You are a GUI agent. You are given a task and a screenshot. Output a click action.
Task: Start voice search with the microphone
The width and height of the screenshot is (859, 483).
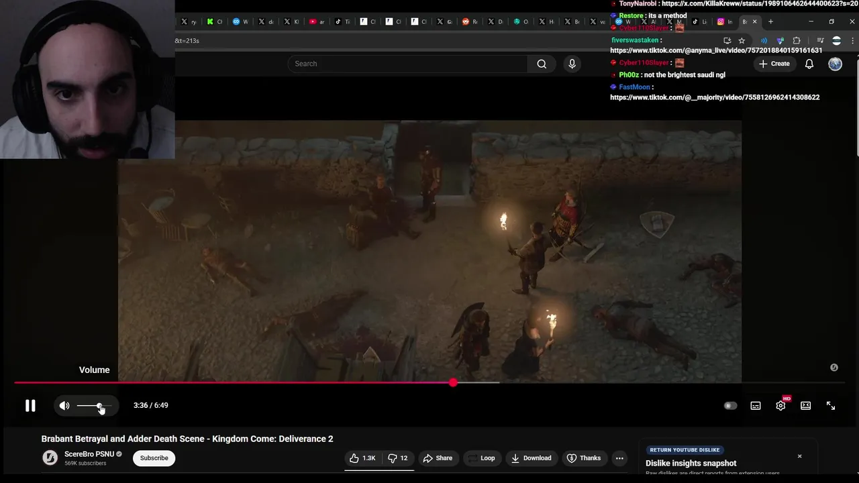pos(572,64)
